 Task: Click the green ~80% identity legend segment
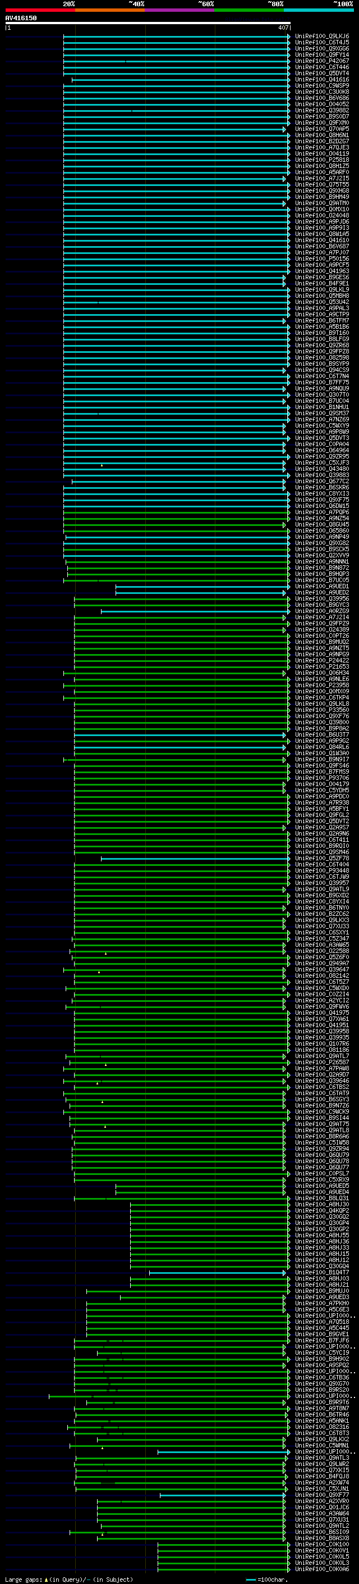(249, 10)
